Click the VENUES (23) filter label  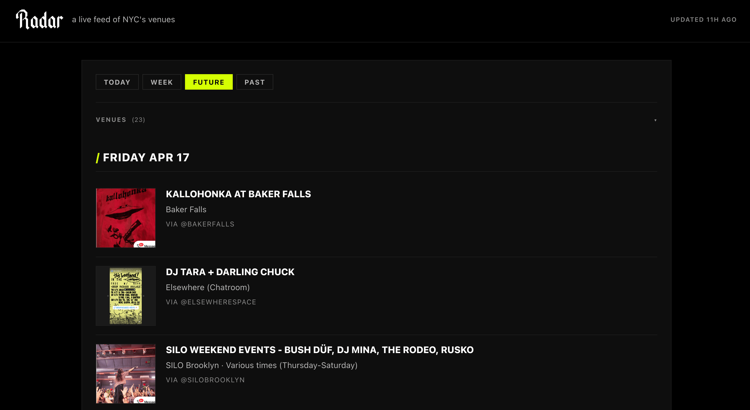click(120, 120)
